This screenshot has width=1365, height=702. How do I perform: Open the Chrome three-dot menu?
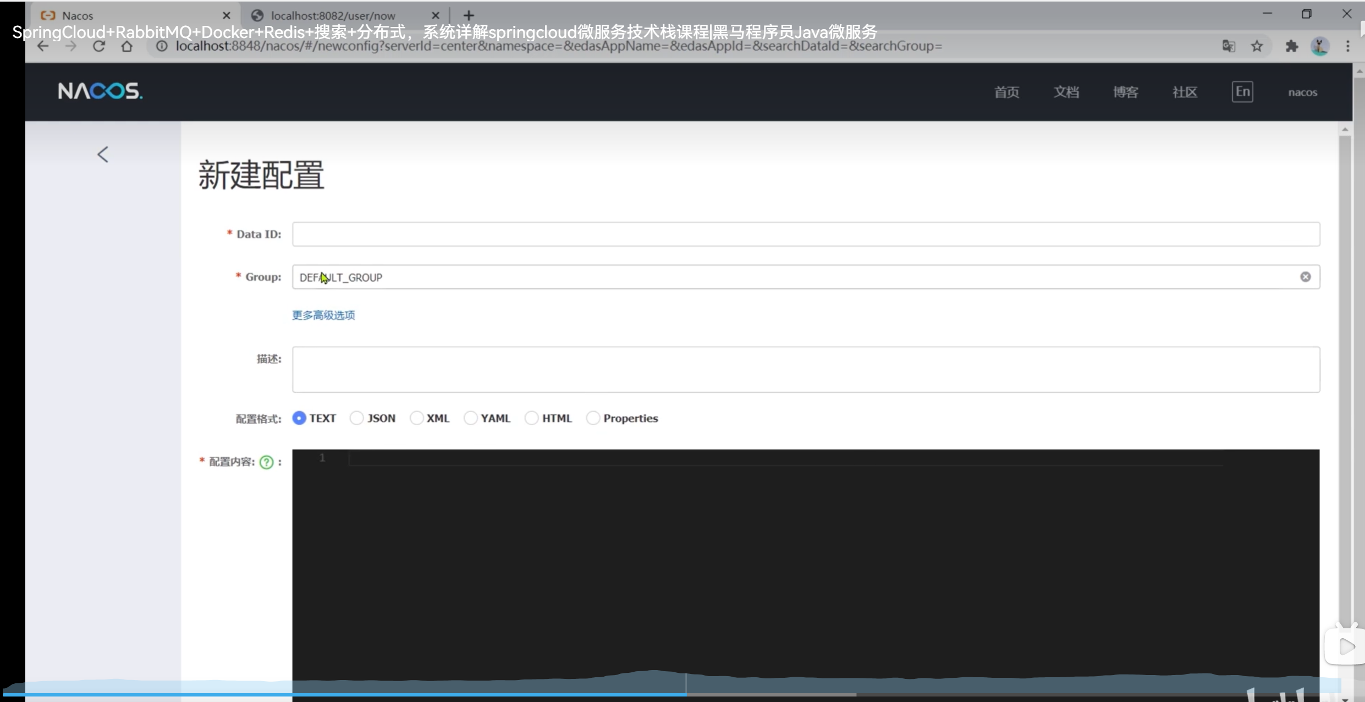1347,46
